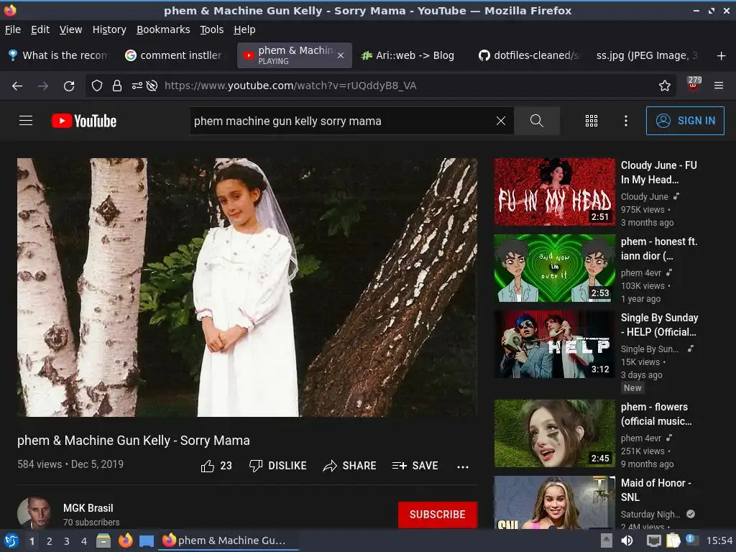Open 'Cloudy June - FU In My Head' title
The height and width of the screenshot is (552, 736).
coord(659,172)
